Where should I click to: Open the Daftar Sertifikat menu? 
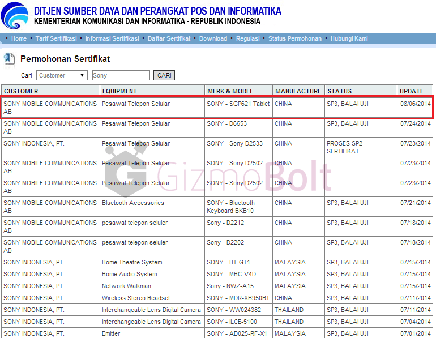[169, 38]
